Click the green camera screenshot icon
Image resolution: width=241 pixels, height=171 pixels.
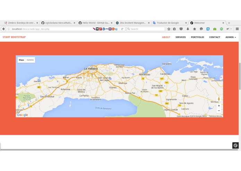click(x=215, y=29)
